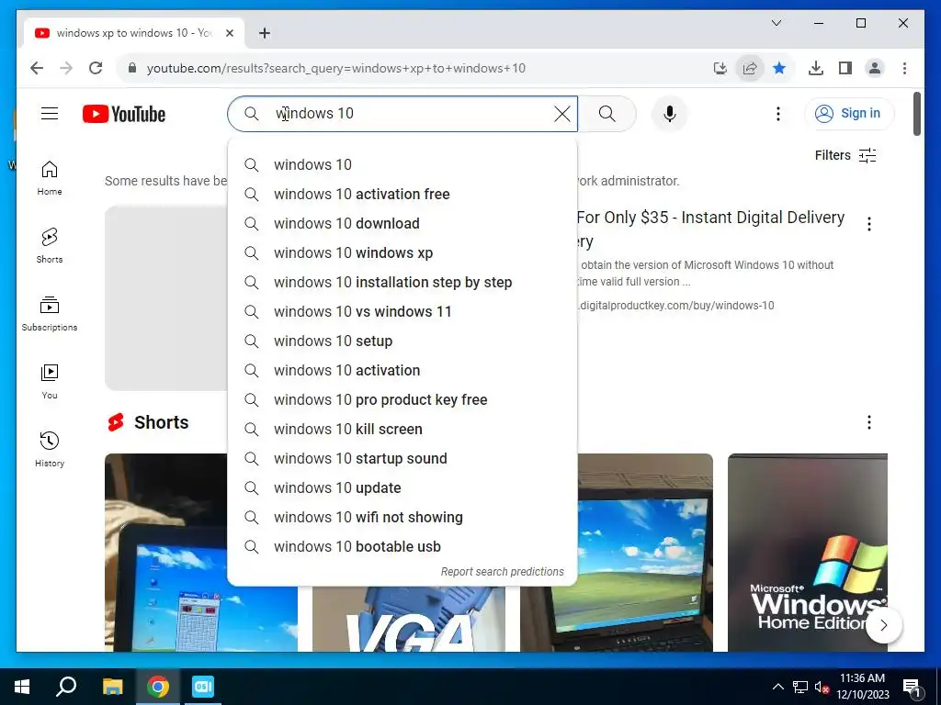The height and width of the screenshot is (705, 941).
Task: Open options menu for the $35 ad result
Action: (869, 224)
